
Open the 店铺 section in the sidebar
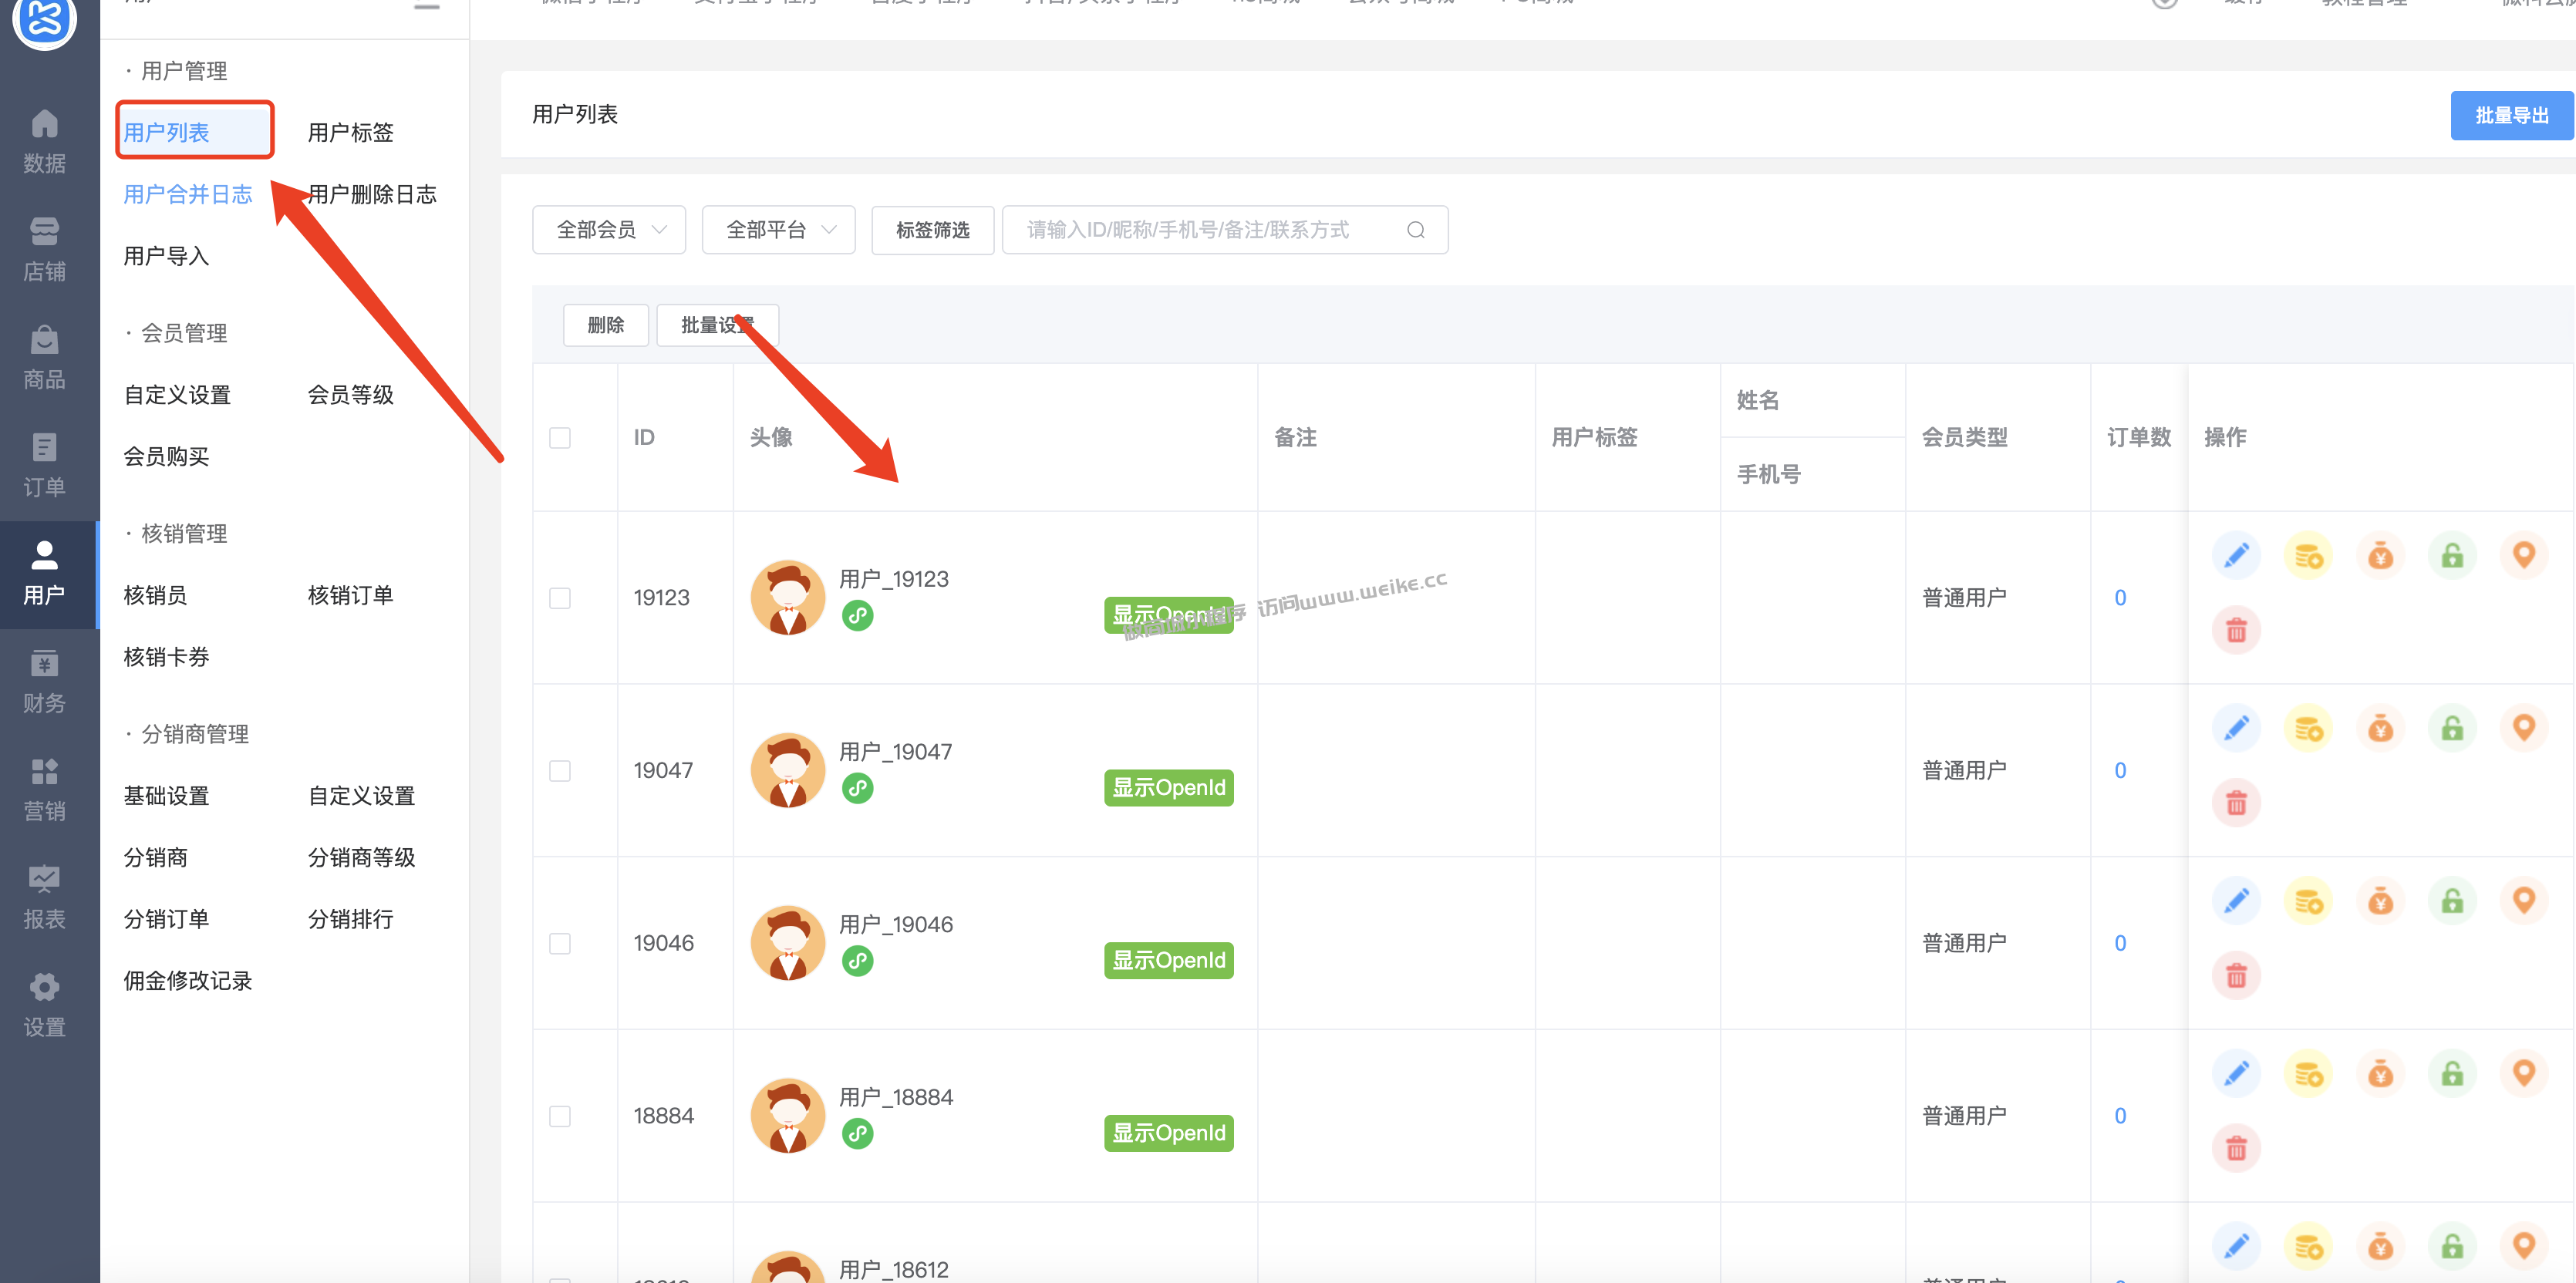(x=45, y=249)
